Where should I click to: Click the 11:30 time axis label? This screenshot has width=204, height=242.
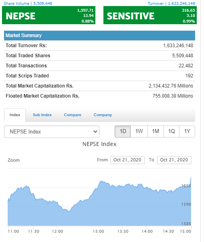(33, 232)
